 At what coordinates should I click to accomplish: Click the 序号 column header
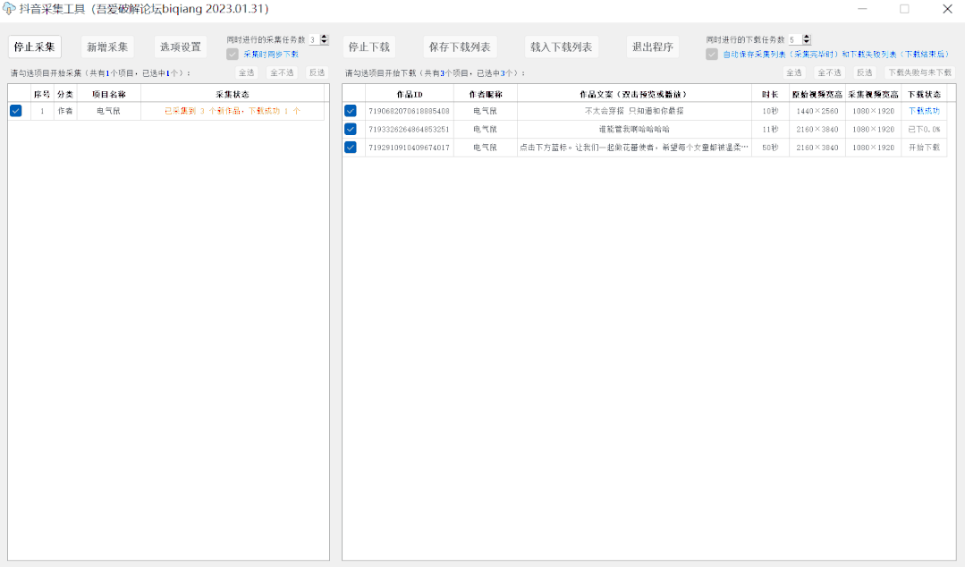tap(42, 94)
